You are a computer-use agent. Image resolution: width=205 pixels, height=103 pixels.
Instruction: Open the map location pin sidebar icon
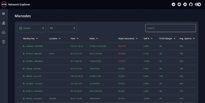coord(4,42)
